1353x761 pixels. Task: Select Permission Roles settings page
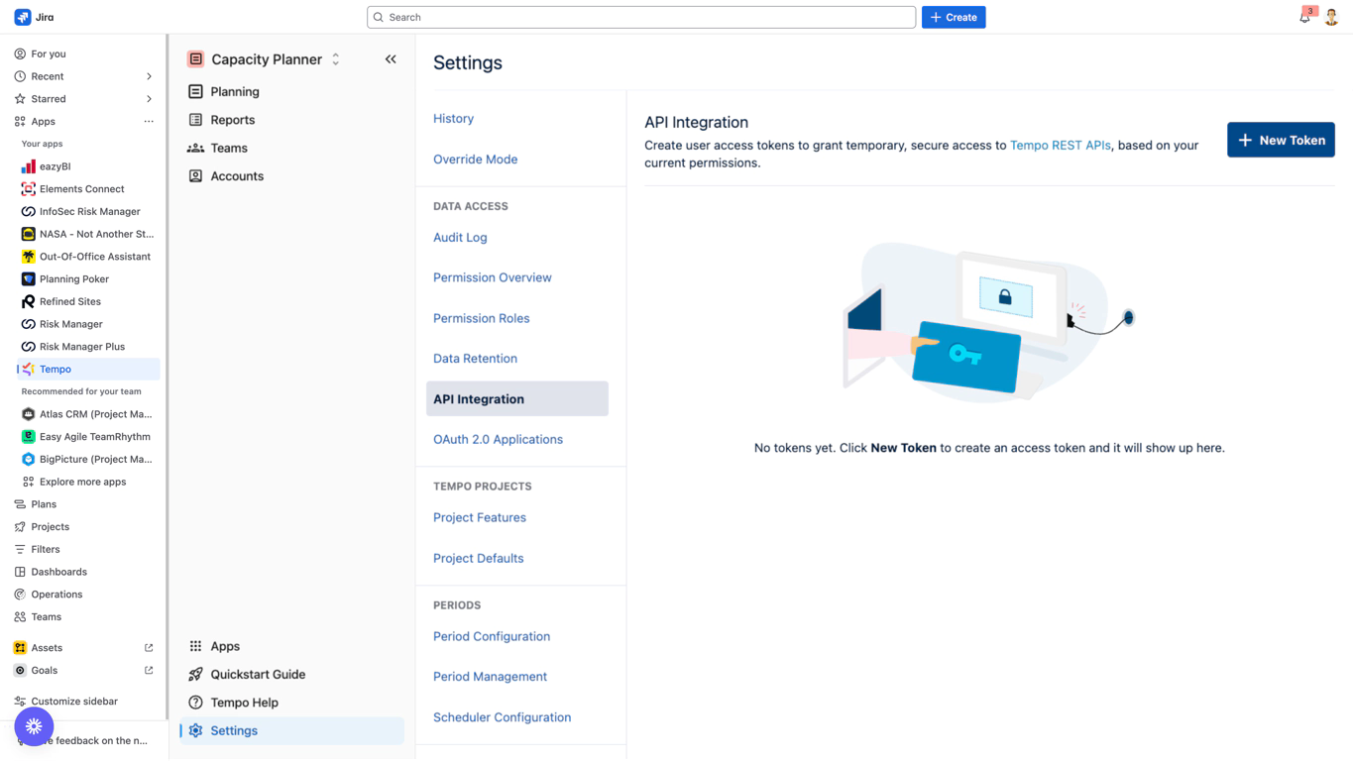[481, 318]
